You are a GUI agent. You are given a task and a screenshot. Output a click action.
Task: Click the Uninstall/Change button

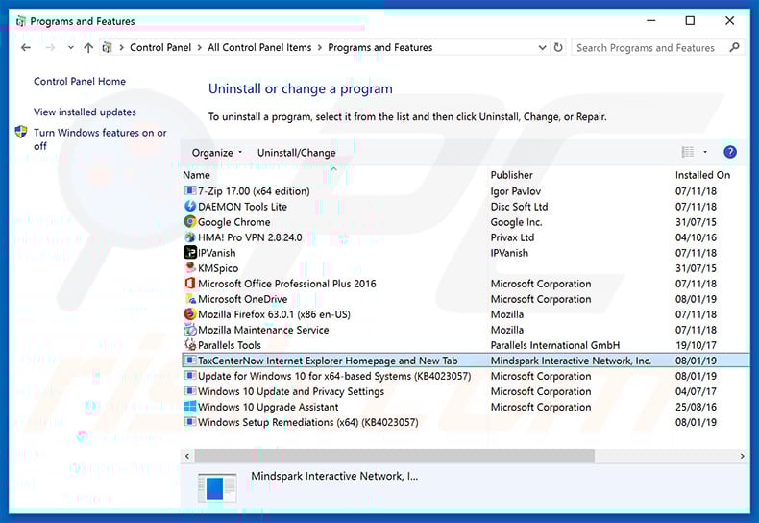coord(296,153)
